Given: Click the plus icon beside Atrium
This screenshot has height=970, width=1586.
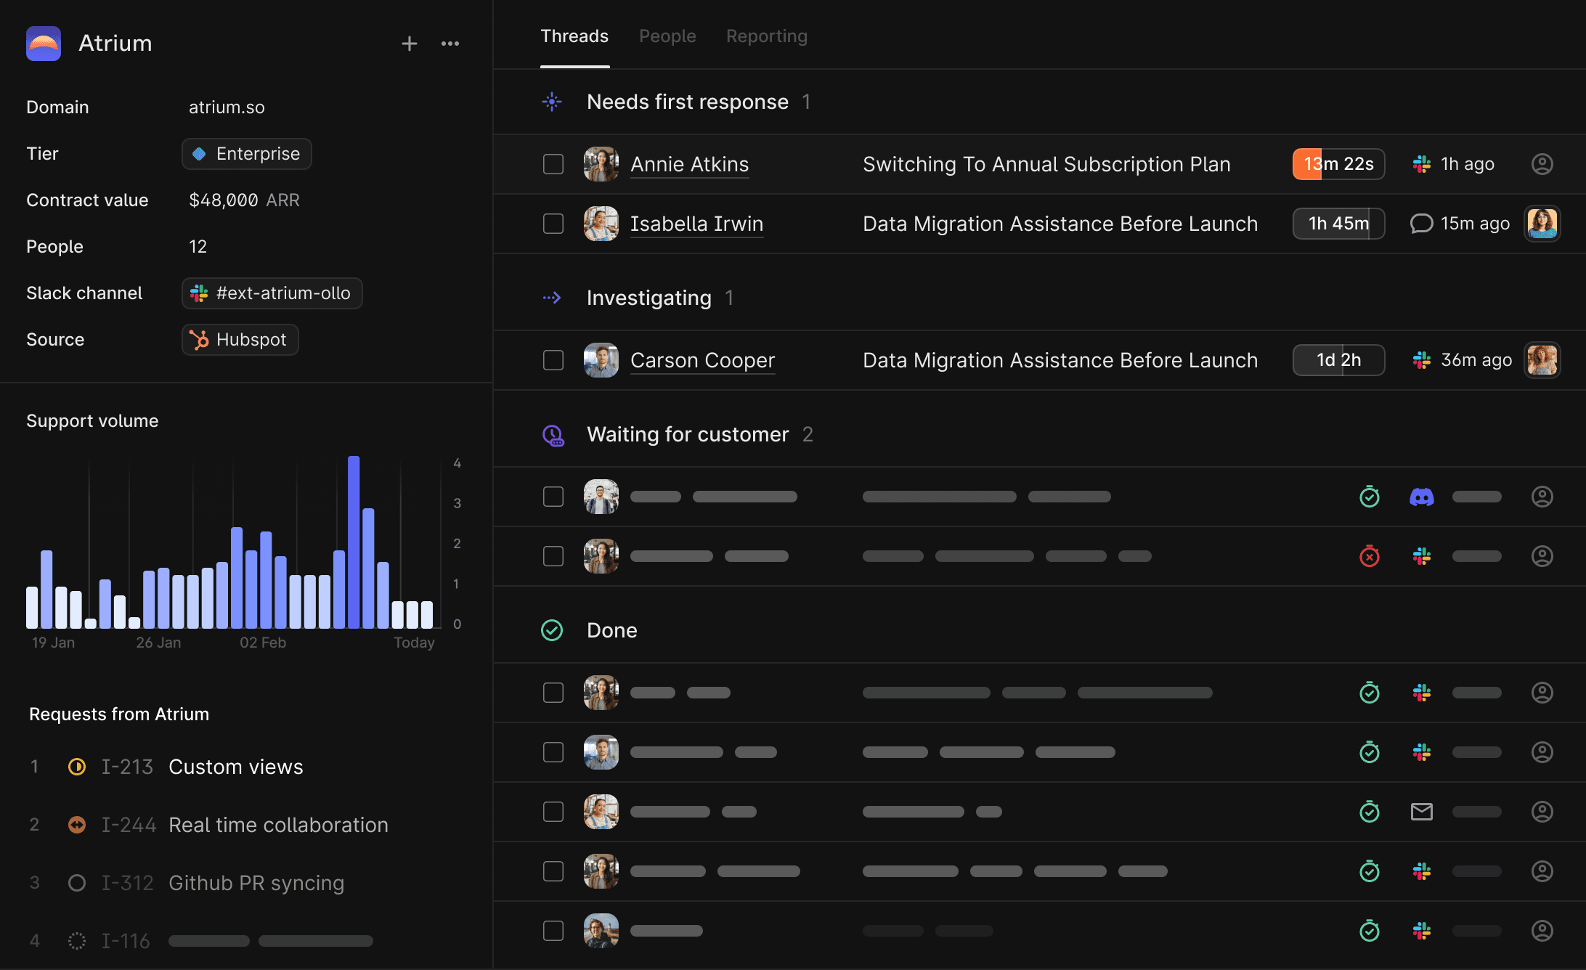Looking at the screenshot, I should 410,44.
